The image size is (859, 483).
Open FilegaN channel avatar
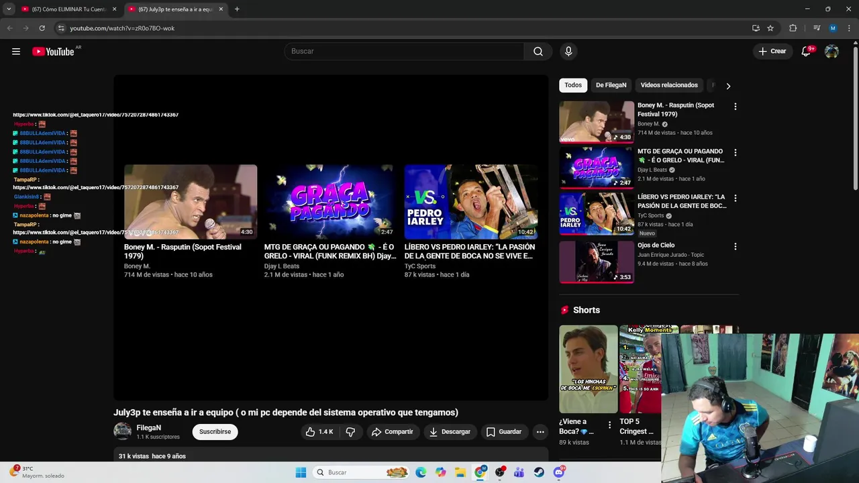tap(122, 431)
